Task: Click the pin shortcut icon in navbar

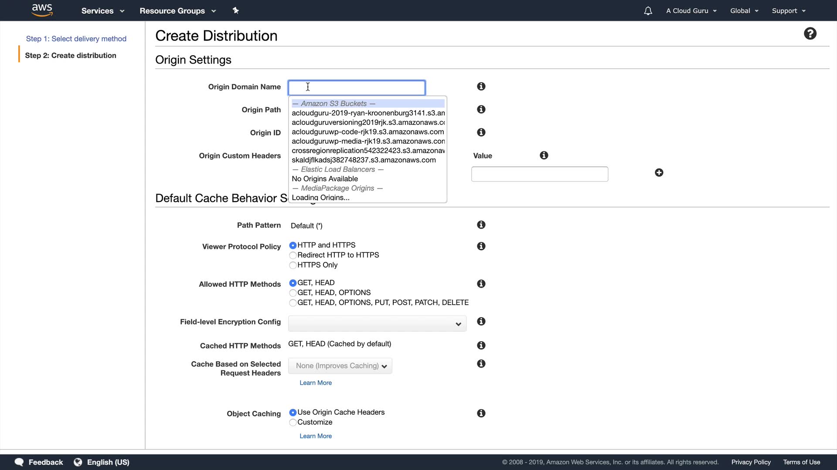Action: (x=235, y=10)
